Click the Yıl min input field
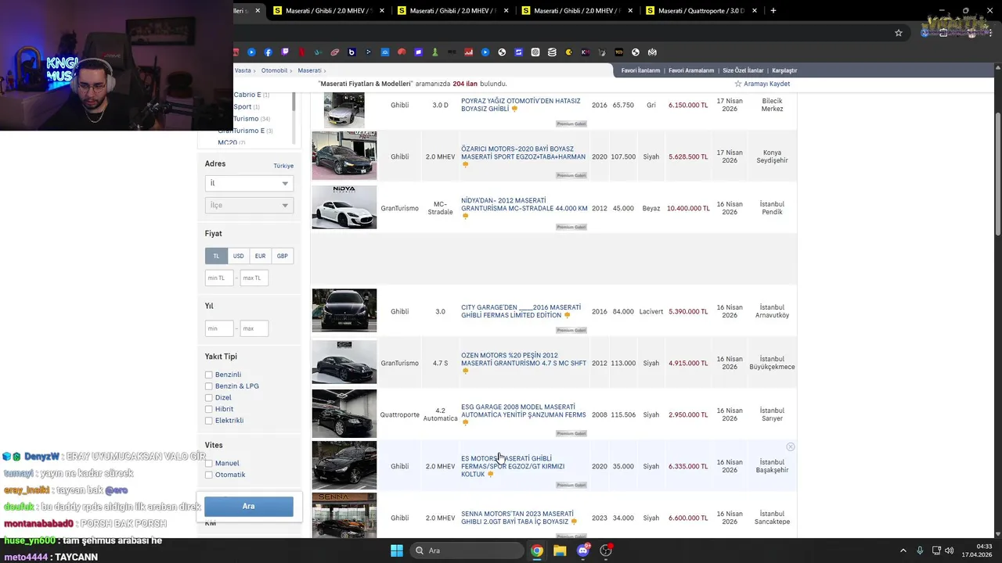 click(x=219, y=328)
